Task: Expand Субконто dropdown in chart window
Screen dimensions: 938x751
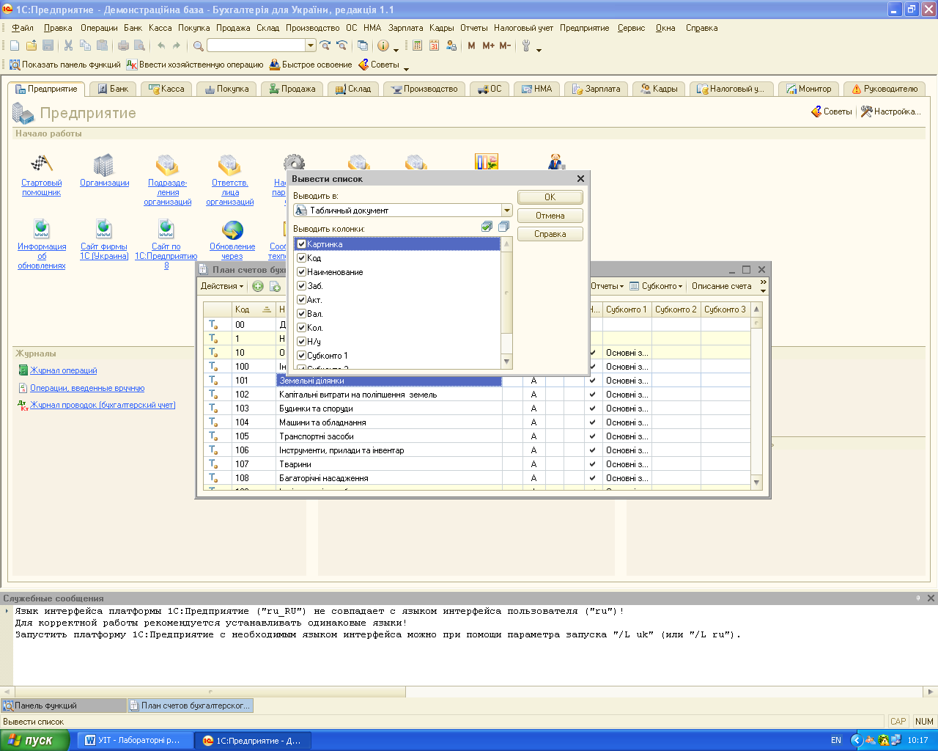Action: (657, 286)
